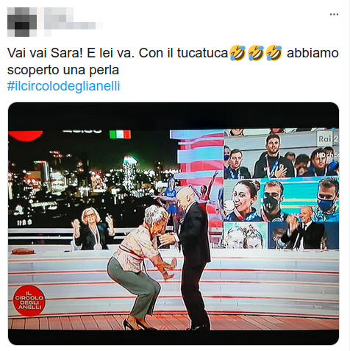
Task: Click the Italian flag in the photo
Action: [x=120, y=135]
